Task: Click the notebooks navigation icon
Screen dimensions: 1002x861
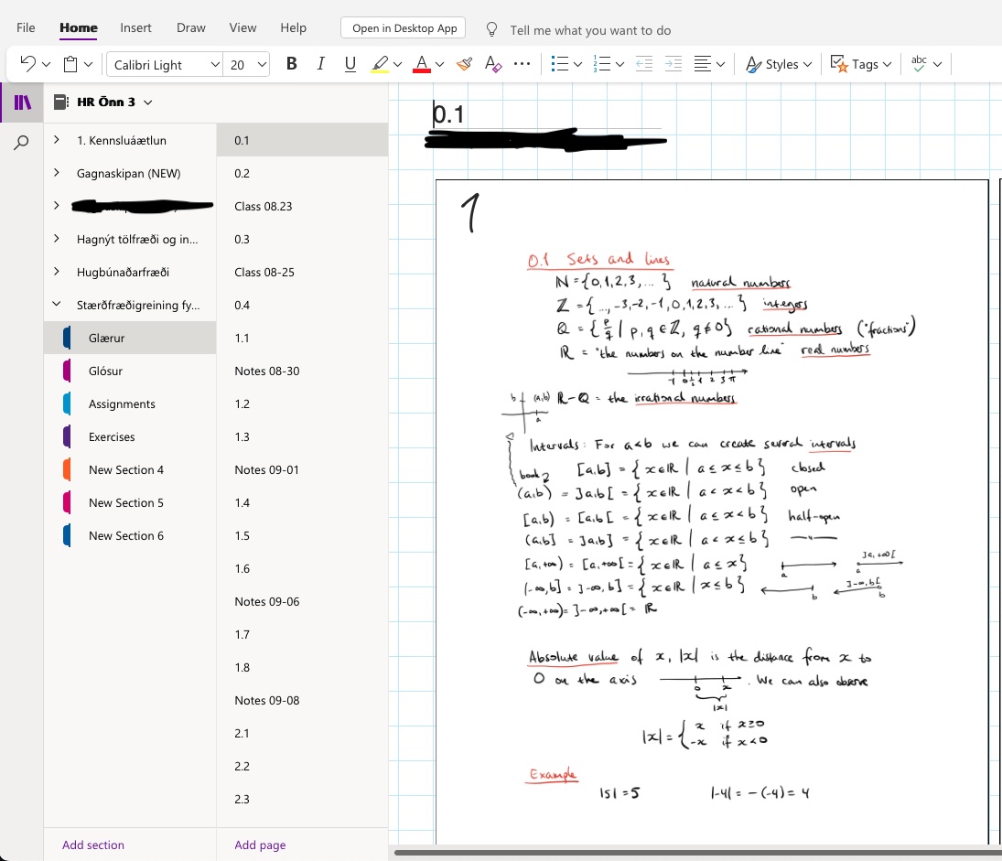Action: pos(22,102)
